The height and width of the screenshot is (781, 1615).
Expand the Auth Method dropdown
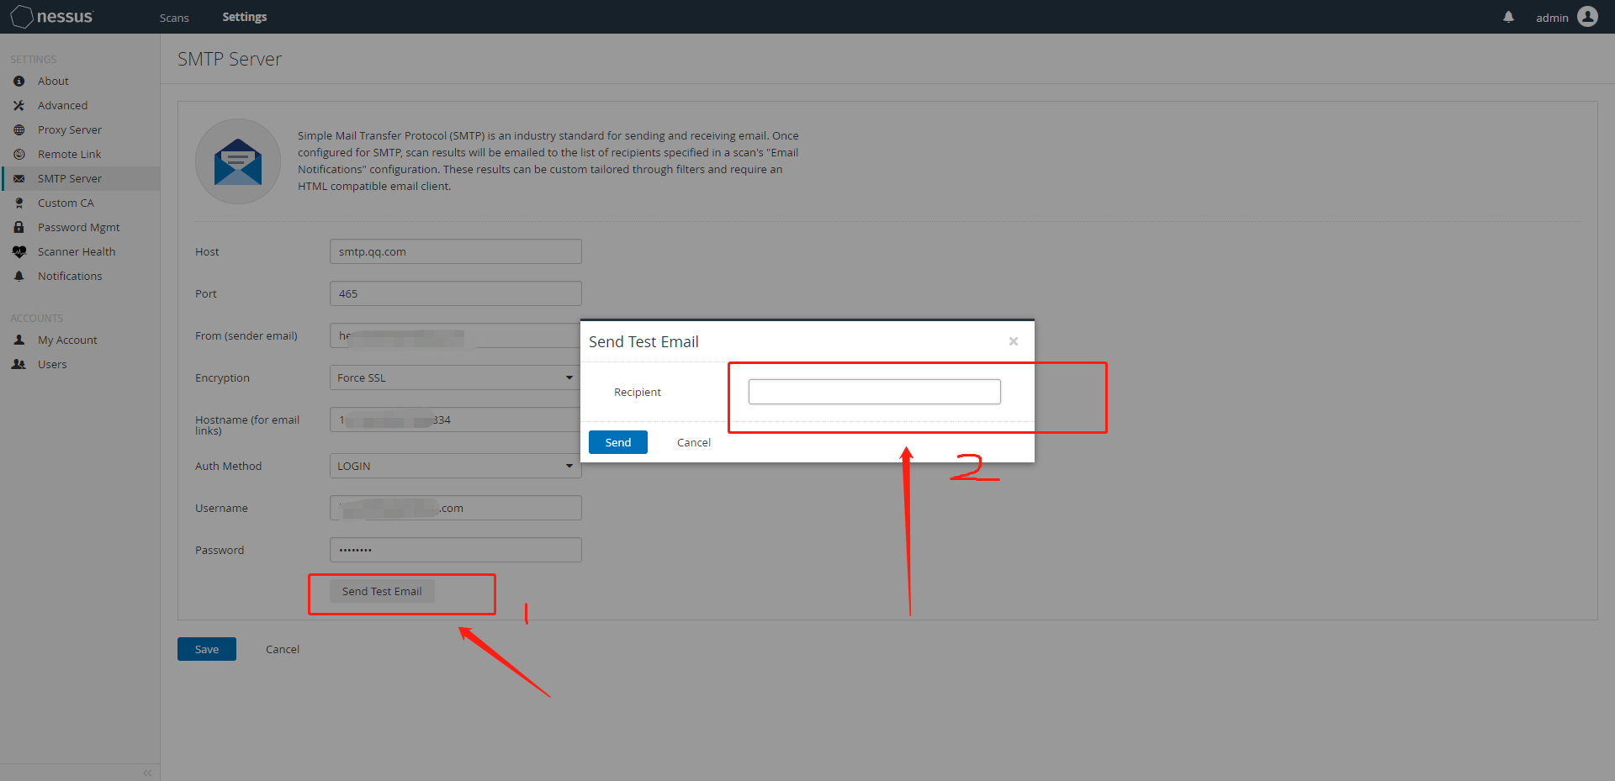(455, 467)
